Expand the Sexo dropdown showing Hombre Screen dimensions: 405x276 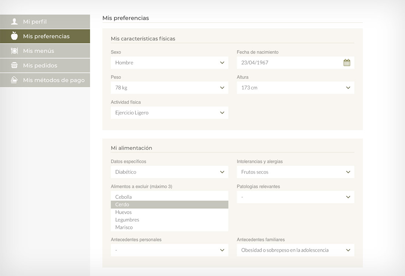(169, 63)
